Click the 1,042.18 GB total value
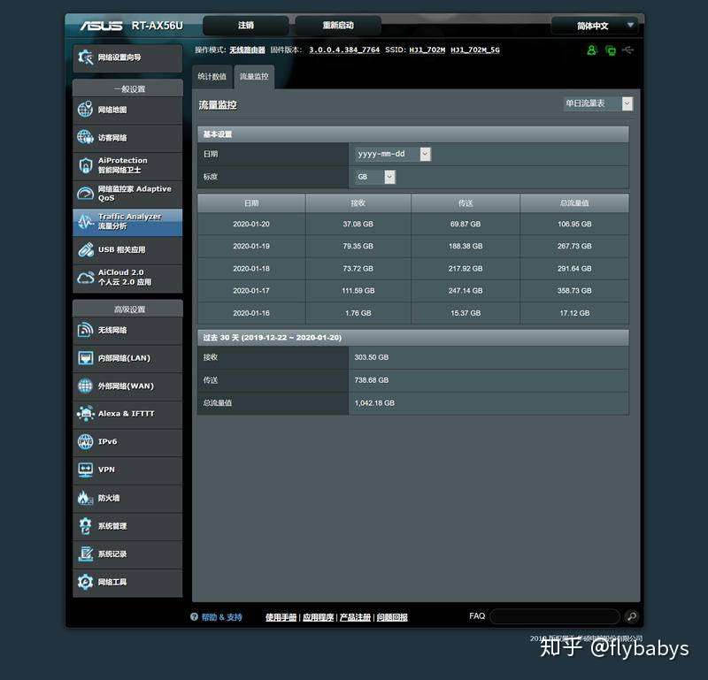Image resolution: width=708 pixels, height=680 pixels. tap(374, 403)
